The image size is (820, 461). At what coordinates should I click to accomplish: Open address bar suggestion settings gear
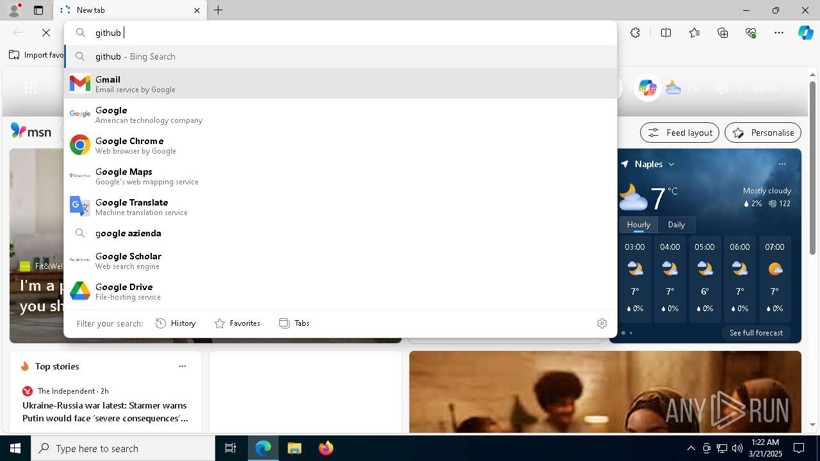[602, 323]
